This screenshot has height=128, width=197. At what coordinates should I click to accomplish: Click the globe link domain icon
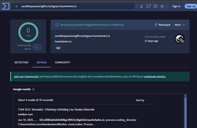(180, 39)
